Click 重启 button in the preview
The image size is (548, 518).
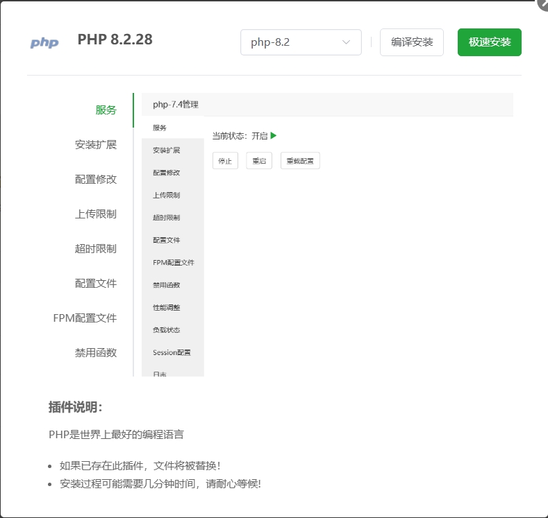(259, 161)
